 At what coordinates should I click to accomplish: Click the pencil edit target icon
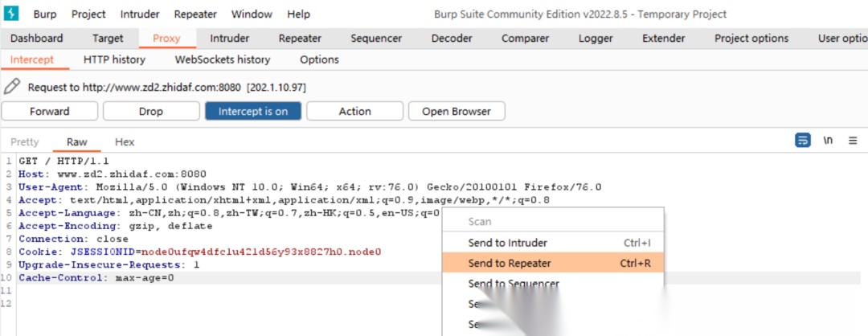12,87
